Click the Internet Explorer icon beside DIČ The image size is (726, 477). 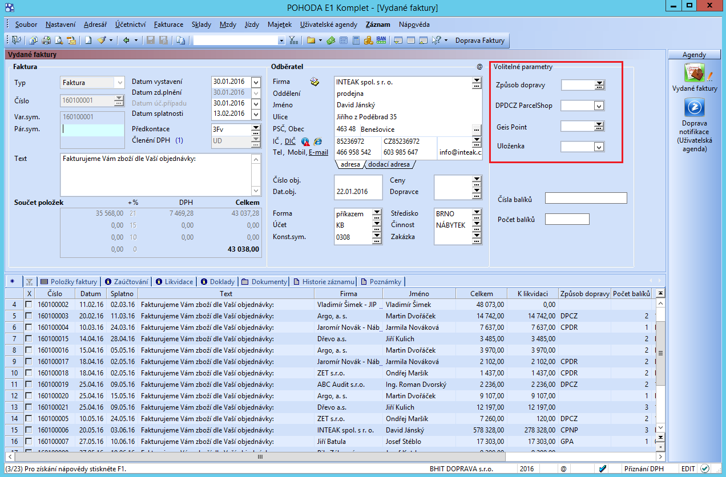tap(318, 141)
